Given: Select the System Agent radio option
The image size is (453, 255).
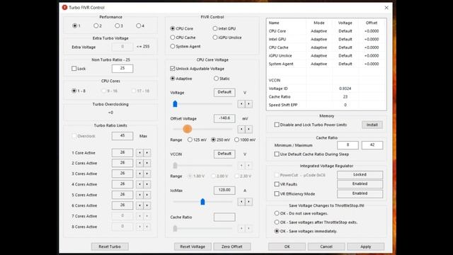Looking at the screenshot, I should 173,46.
